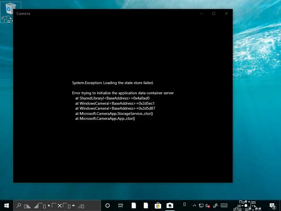This screenshot has width=281, height=211.
Task: Maximize the Camera window
Action: pyautogui.click(x=213, y=13)
